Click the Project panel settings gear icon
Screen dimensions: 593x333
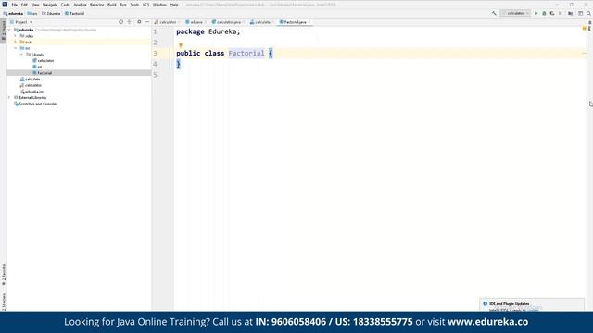139,22
